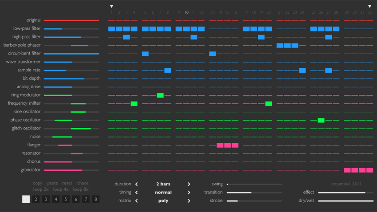Disable phase oscillator step 26
The width and height of the screenshot is (377, 212).
321,120
